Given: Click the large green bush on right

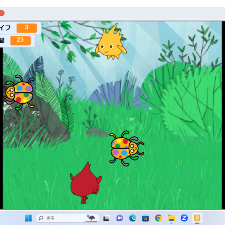Looking at the screenshot, I should click(187, 97).
